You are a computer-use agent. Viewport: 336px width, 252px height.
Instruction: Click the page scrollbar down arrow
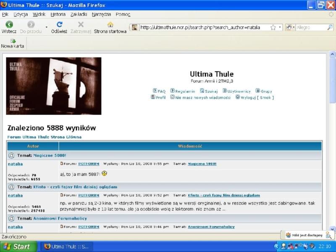tap(332, 229)
